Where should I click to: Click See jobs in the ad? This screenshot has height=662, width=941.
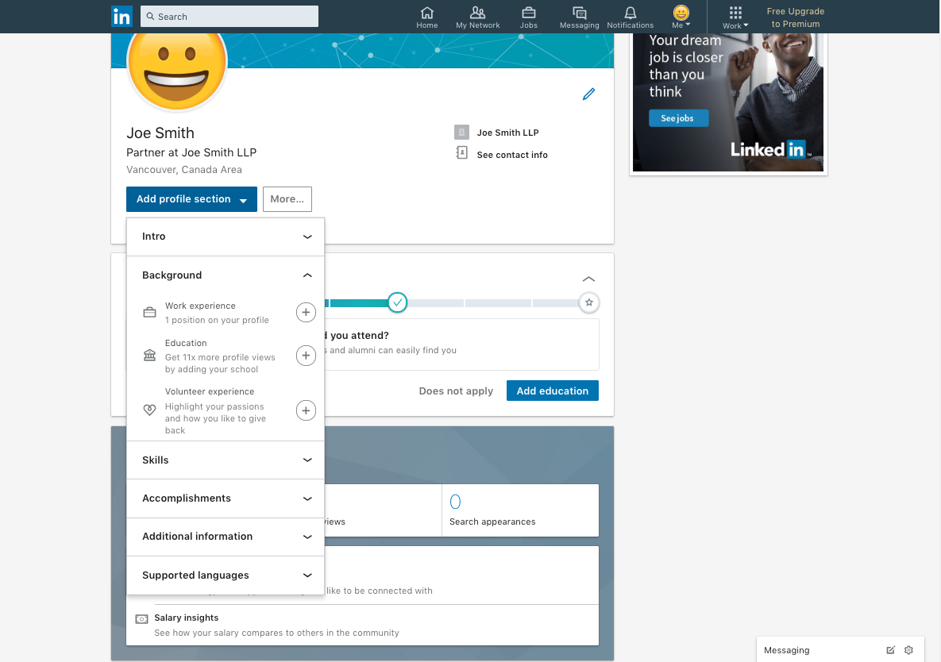(x=678, y=118)
